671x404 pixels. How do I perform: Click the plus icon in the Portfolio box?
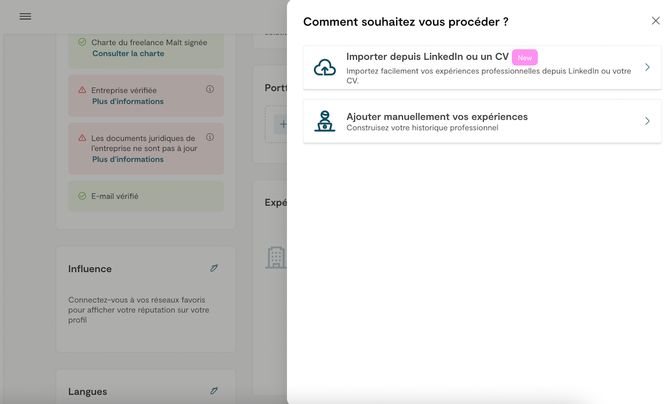click(283, 124)
